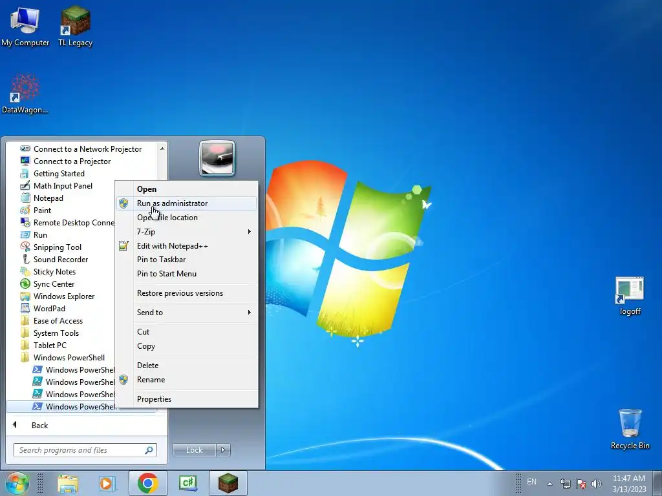This screenshot has width=662, height=496.
Task: Click the Windows Start orb
Action: [17, 483]
